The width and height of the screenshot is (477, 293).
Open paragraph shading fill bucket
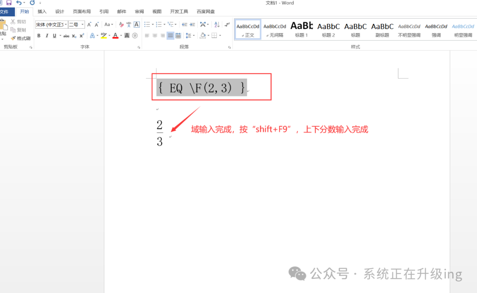coord(203,36)
